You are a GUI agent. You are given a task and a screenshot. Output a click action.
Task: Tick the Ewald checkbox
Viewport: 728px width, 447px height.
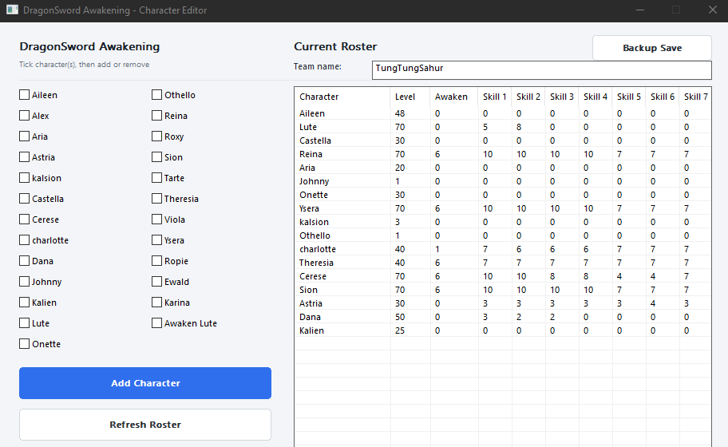click(156, 281)
